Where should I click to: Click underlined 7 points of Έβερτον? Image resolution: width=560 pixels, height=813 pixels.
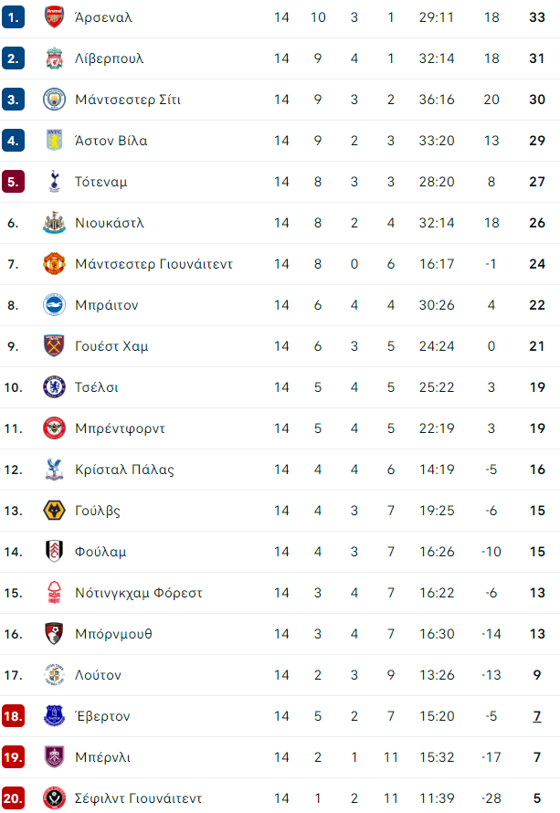click(537, 716)
